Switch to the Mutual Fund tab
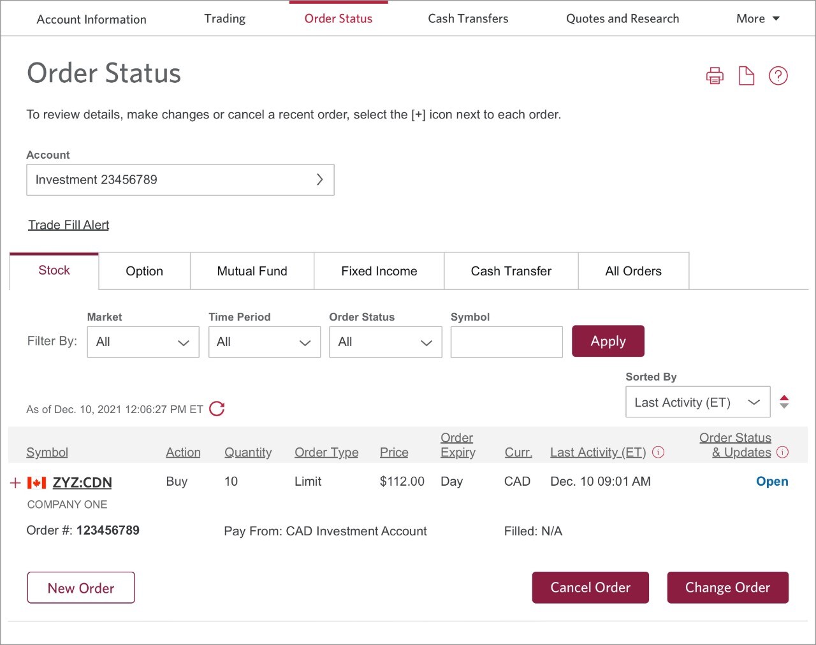This screenshot has width=816, height=645. click(252, 271)
